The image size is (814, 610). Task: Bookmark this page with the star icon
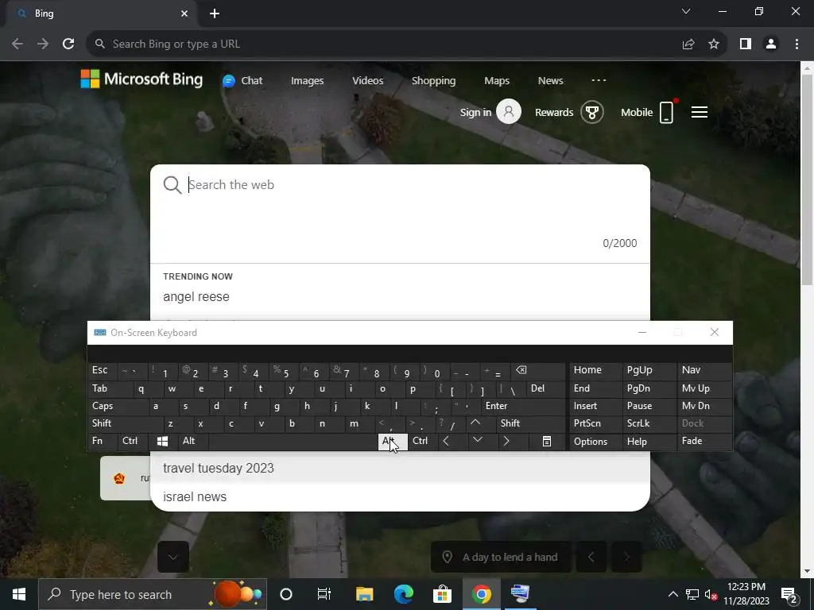click(714, 44)
